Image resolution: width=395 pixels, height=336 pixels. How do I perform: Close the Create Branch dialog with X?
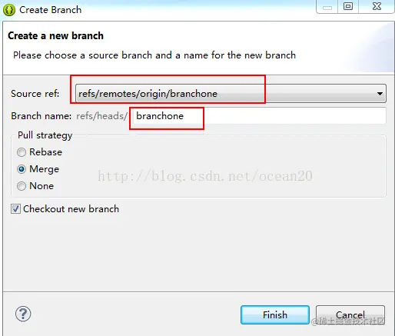(x=377, y=6)
